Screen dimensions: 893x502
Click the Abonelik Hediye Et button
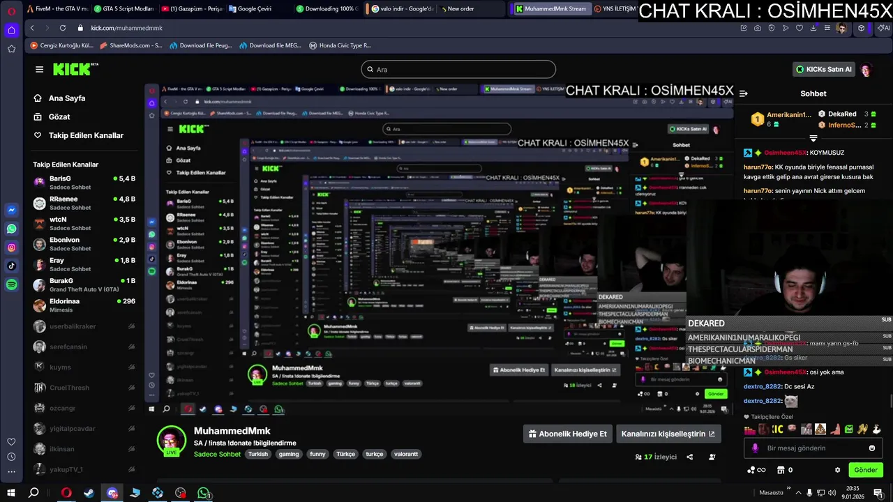[567, 434]
